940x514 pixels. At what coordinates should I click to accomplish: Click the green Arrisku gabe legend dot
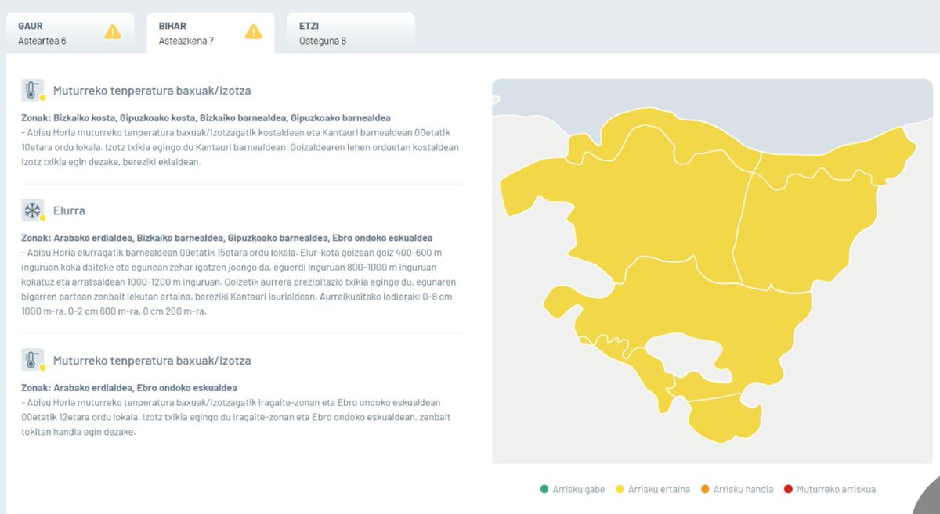click(x=544, y=490)
